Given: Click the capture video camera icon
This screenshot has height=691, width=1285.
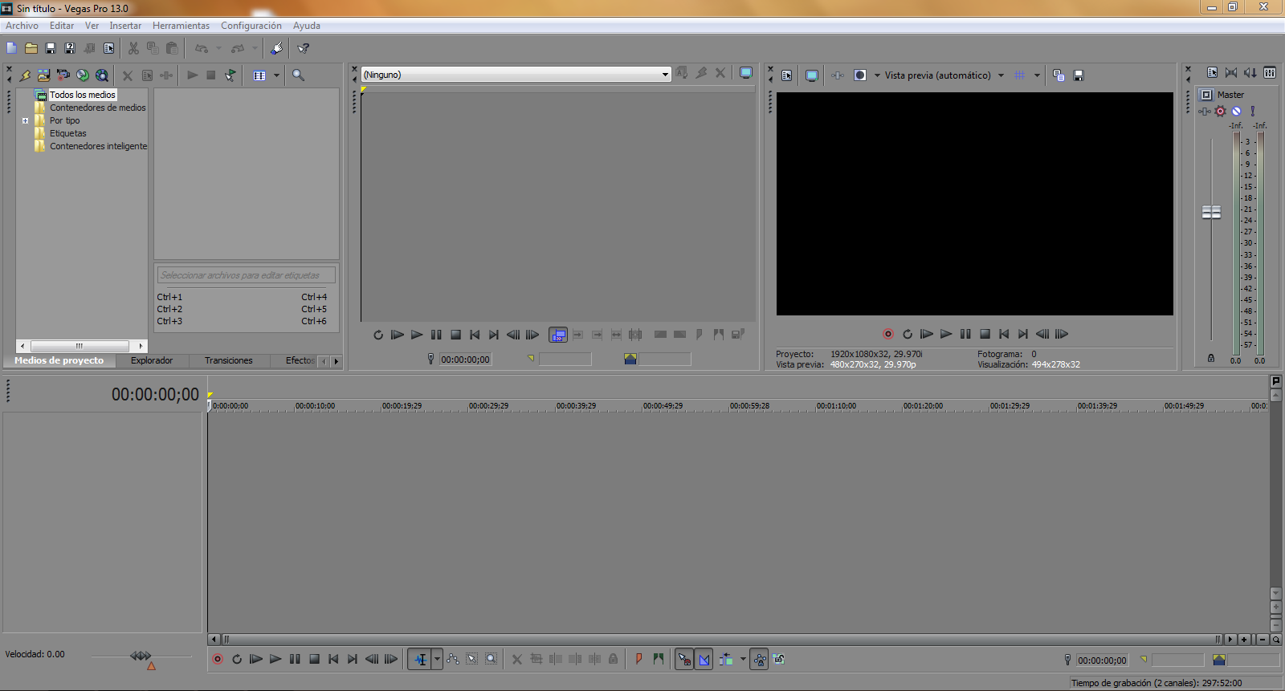Looking at the screenshot, I should (63, 75).
